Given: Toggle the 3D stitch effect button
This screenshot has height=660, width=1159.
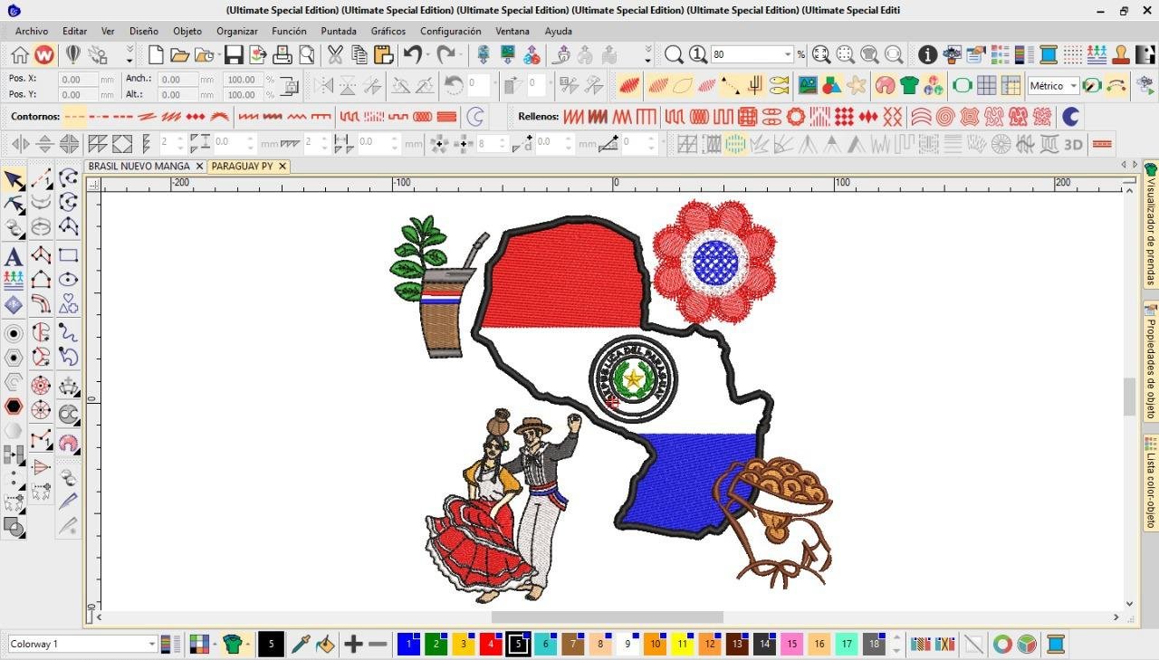Looking at the screenshot, I should coord(1073,144).
